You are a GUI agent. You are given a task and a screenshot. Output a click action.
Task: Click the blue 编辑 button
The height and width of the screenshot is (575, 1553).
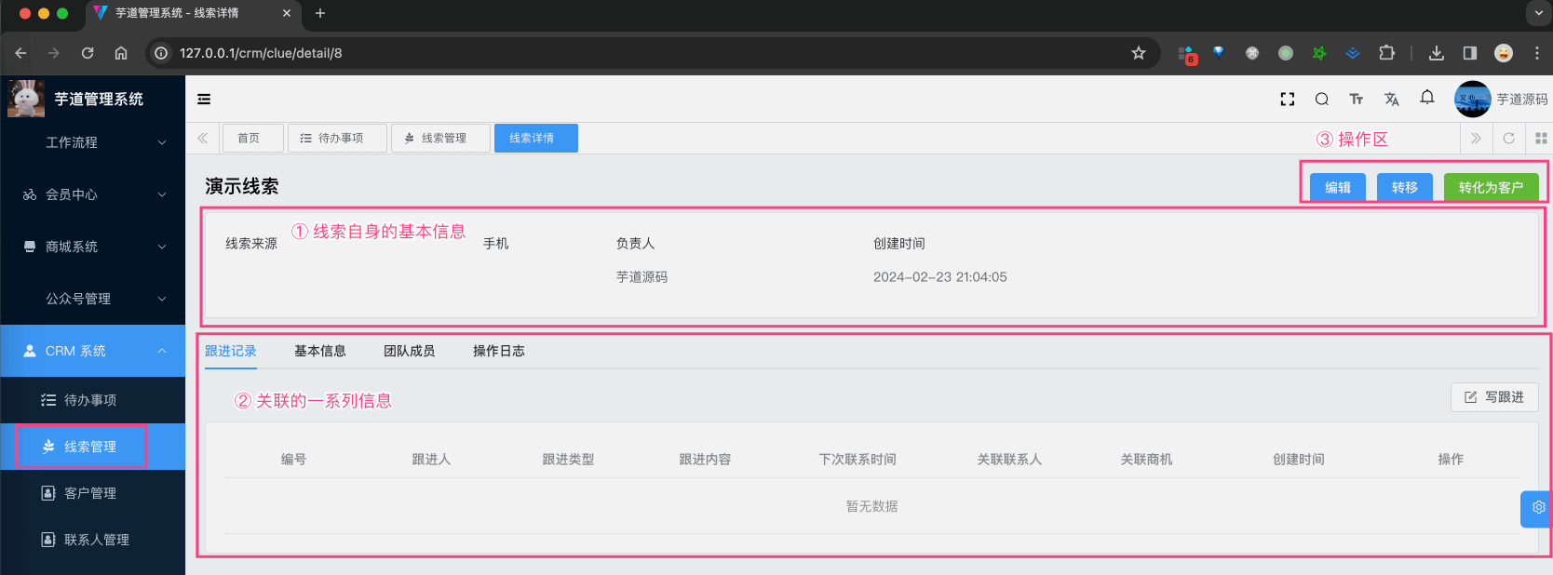(1337, 188)
